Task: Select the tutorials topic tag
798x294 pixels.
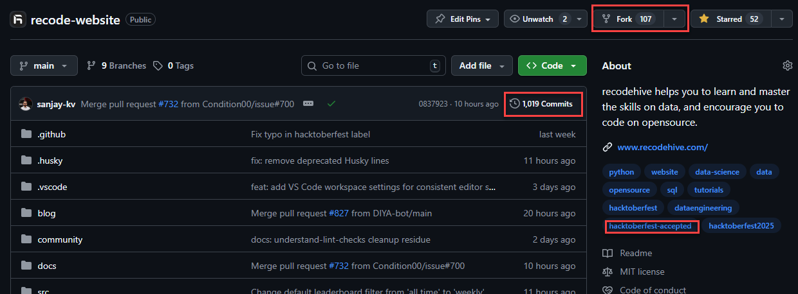Action: click(709, 189)
